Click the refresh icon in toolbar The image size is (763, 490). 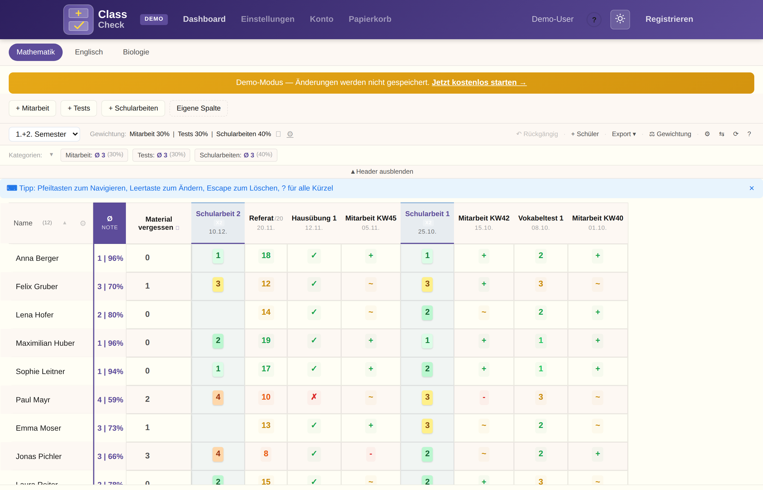735,134
